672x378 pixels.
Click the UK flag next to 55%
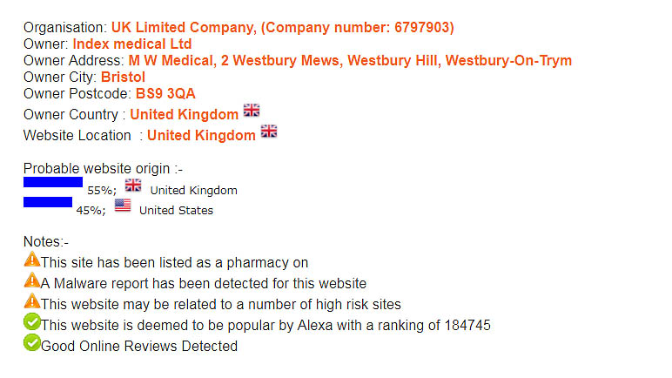(133, 186)
